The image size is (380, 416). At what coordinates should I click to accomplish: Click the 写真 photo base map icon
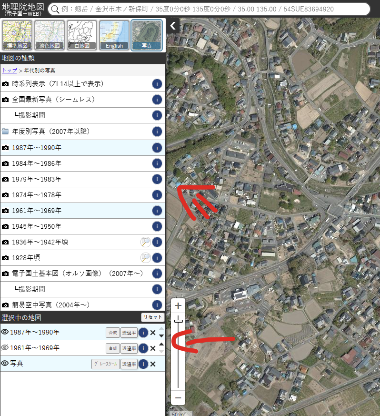pos(147,35)
